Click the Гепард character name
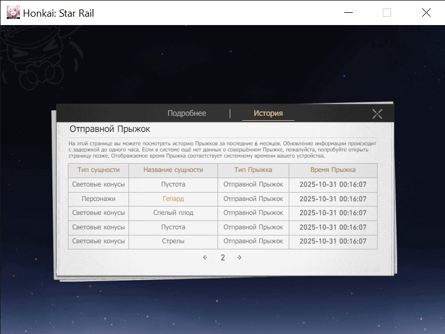The height and width of the screenshot is (334, 445). (173, 199)
